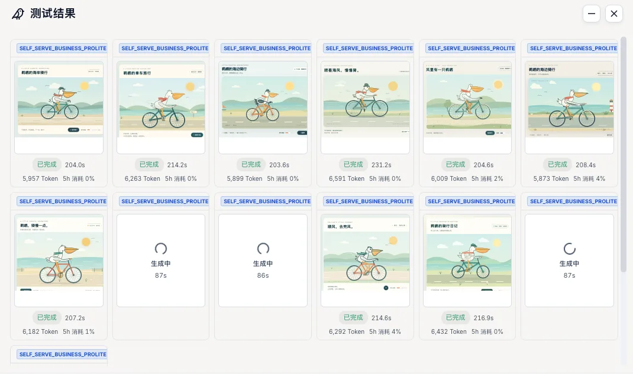View the thumbnail of the 203.6s result
633x374 pixels.
(x=263, y=107)
